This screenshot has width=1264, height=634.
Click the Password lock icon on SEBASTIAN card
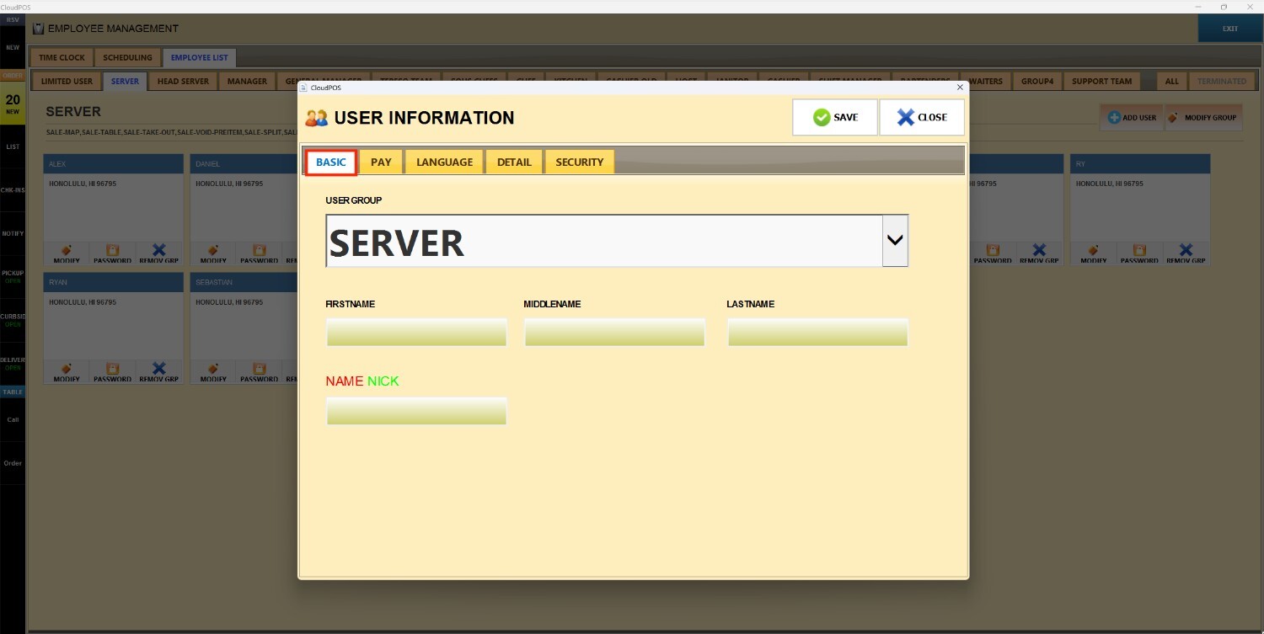[260, 369]
